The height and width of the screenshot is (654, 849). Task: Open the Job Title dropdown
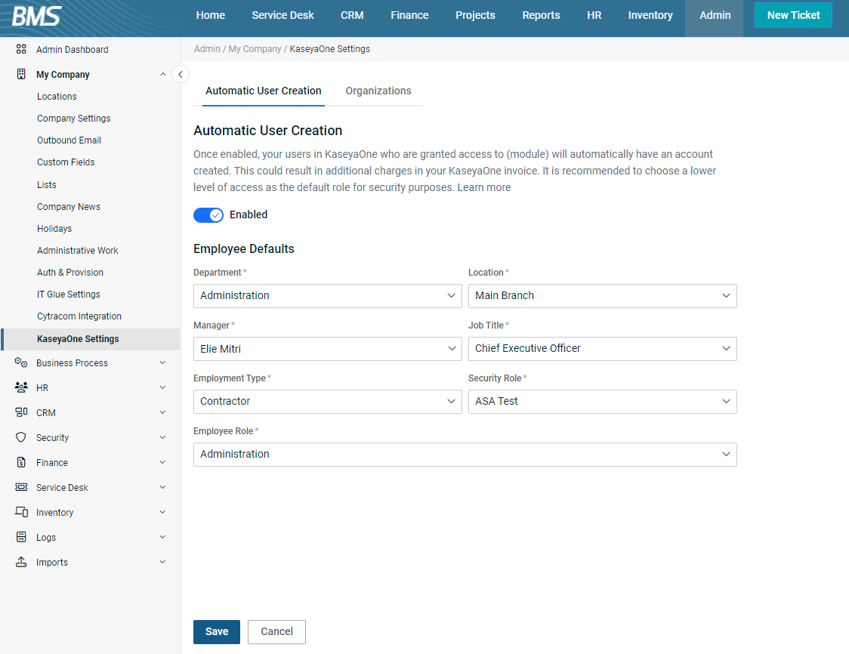pos(602,349)
